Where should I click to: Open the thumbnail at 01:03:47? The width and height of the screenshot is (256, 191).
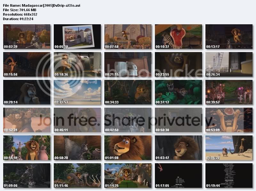click(x=179, y=148)
